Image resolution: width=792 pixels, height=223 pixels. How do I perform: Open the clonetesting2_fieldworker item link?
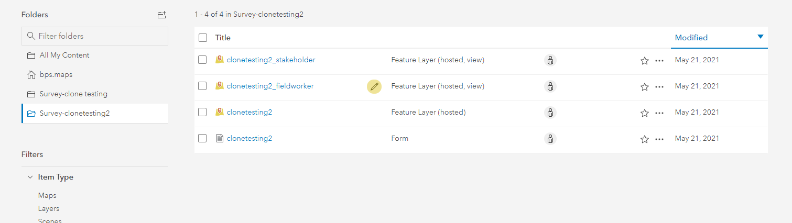[270, 86]
